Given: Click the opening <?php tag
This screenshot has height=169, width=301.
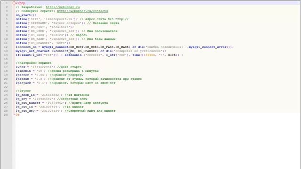Looking at the screenshot, I should click(20, 3).
